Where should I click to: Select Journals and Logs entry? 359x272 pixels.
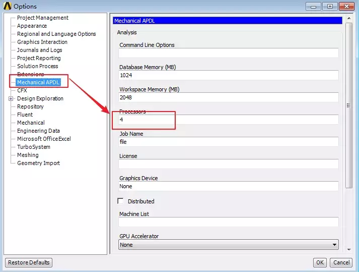pyautogui.click(x=39, y=50)
